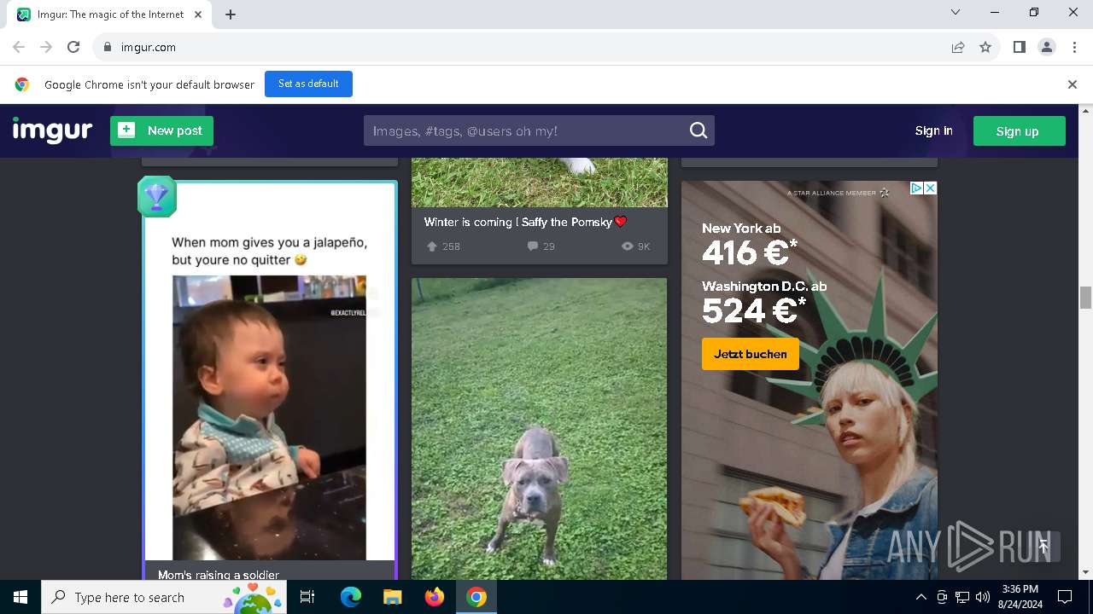Open the jalapeño baby post image
Viewport: 1093px width, 614px height.
point(269,371)
